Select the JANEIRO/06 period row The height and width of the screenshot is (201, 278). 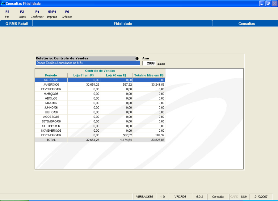[x=51, y=84]
